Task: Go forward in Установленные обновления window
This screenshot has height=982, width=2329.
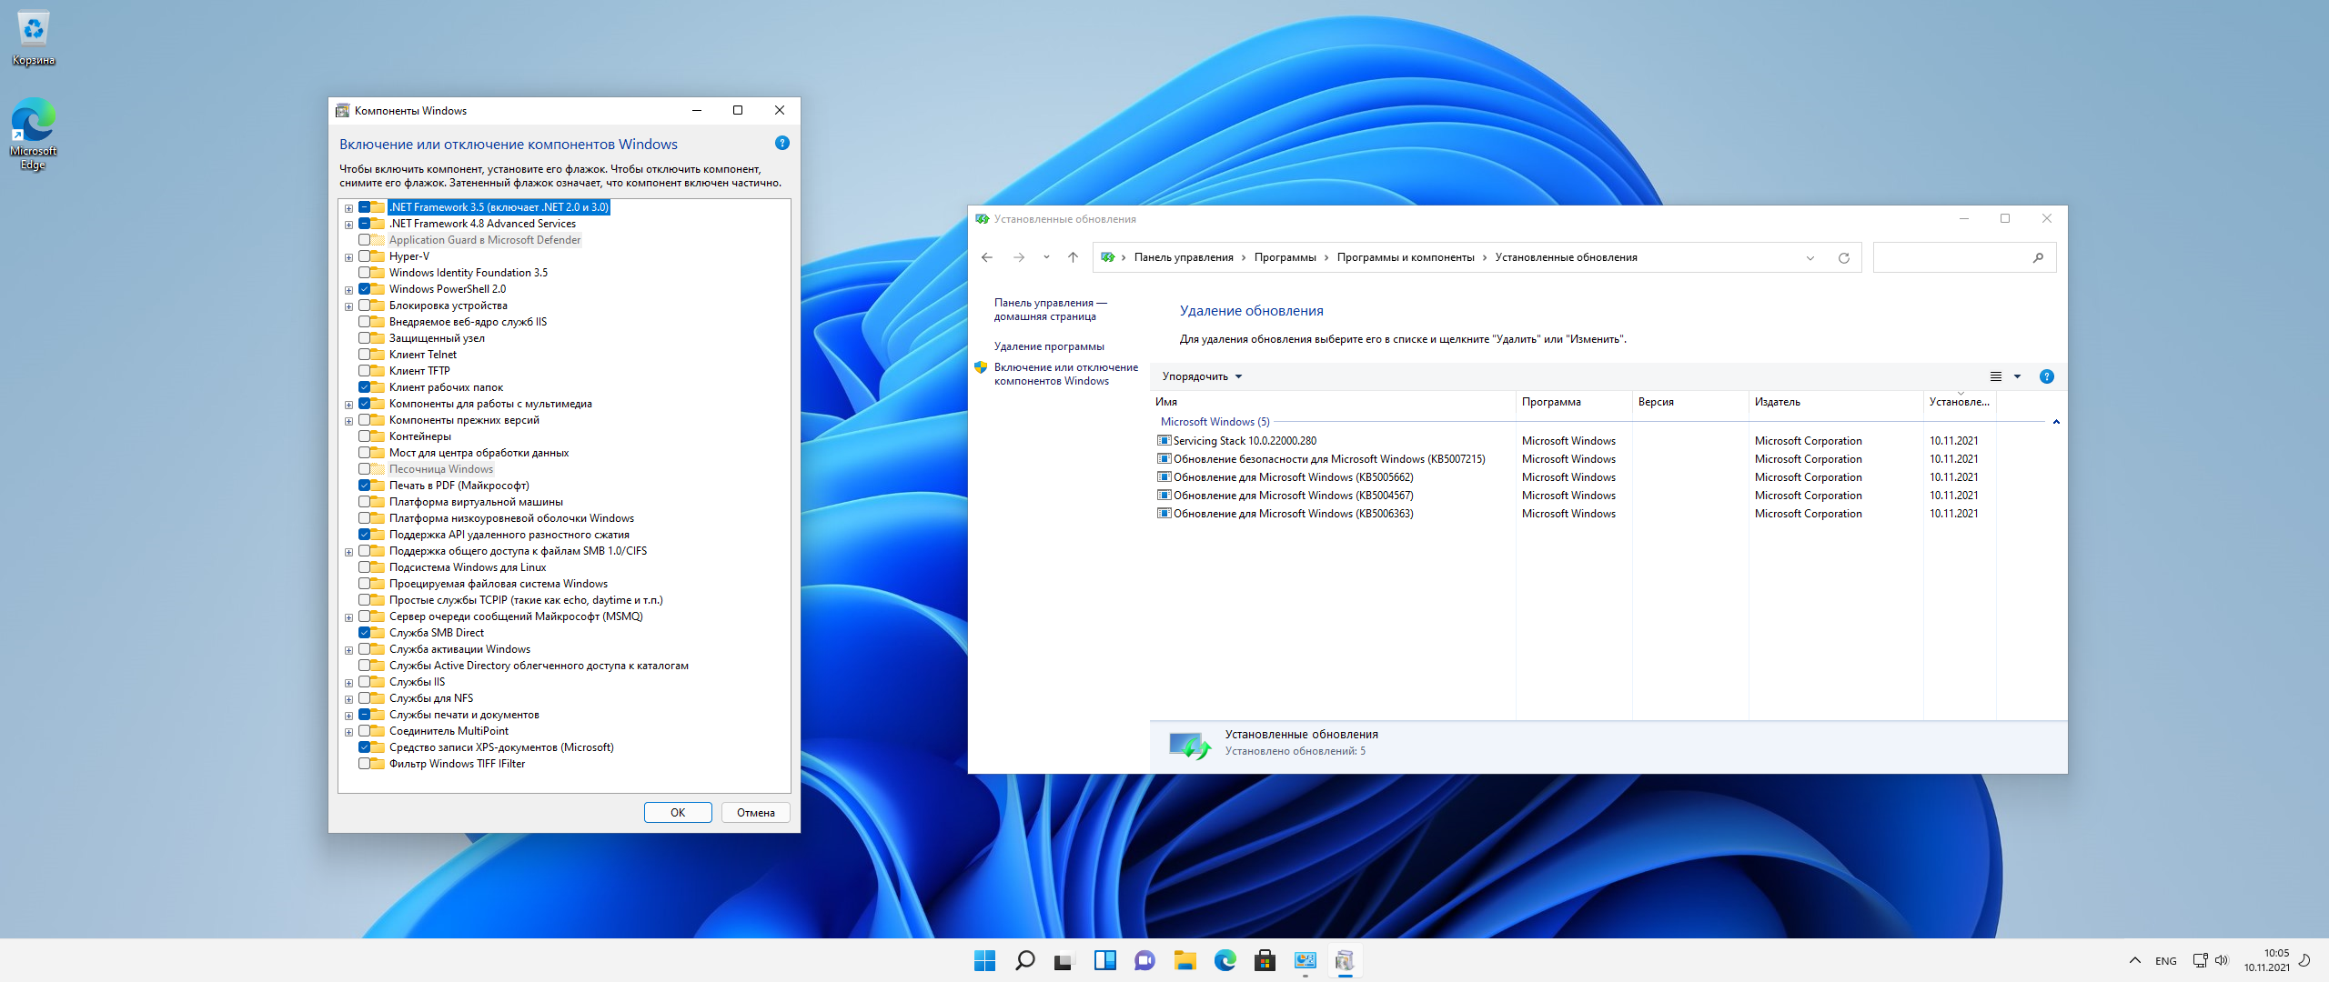Action: point(1019,257)
